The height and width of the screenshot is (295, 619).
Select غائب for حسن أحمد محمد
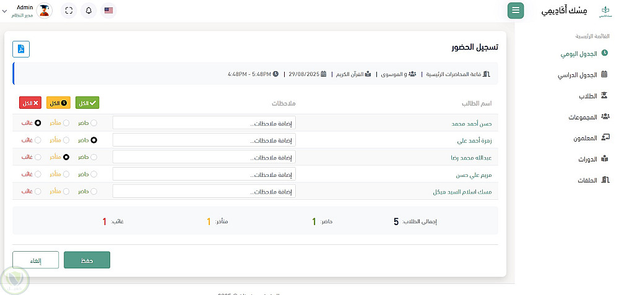click(x=38, y=123)
